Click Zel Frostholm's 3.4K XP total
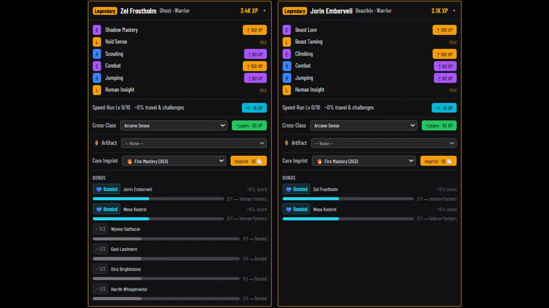Image resolution: width=549 pixels, height=308 pixels. (x=249, y=11)
